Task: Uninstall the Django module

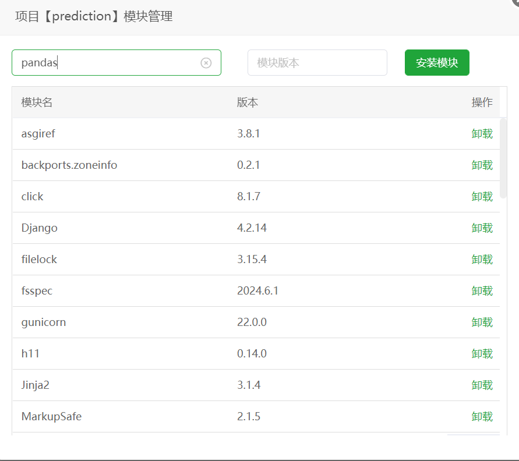Action: pyautogui.click(x=482, y=228)
